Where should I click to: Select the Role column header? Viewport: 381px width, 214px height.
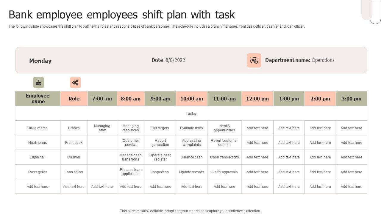74,98
